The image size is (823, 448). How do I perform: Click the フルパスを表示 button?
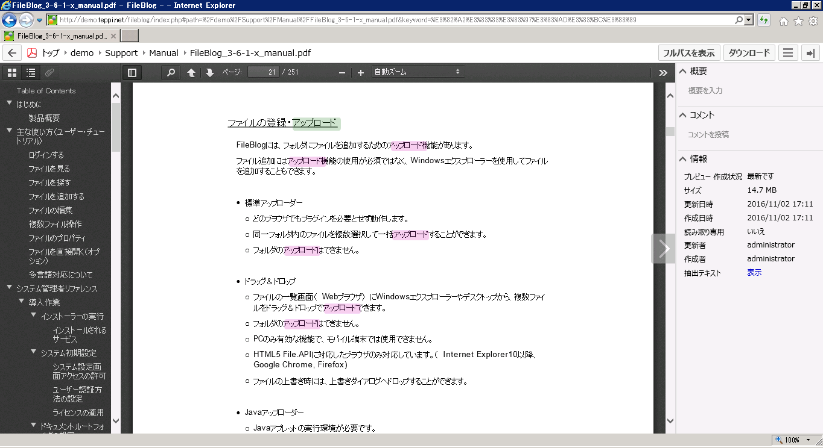[689, 53]
